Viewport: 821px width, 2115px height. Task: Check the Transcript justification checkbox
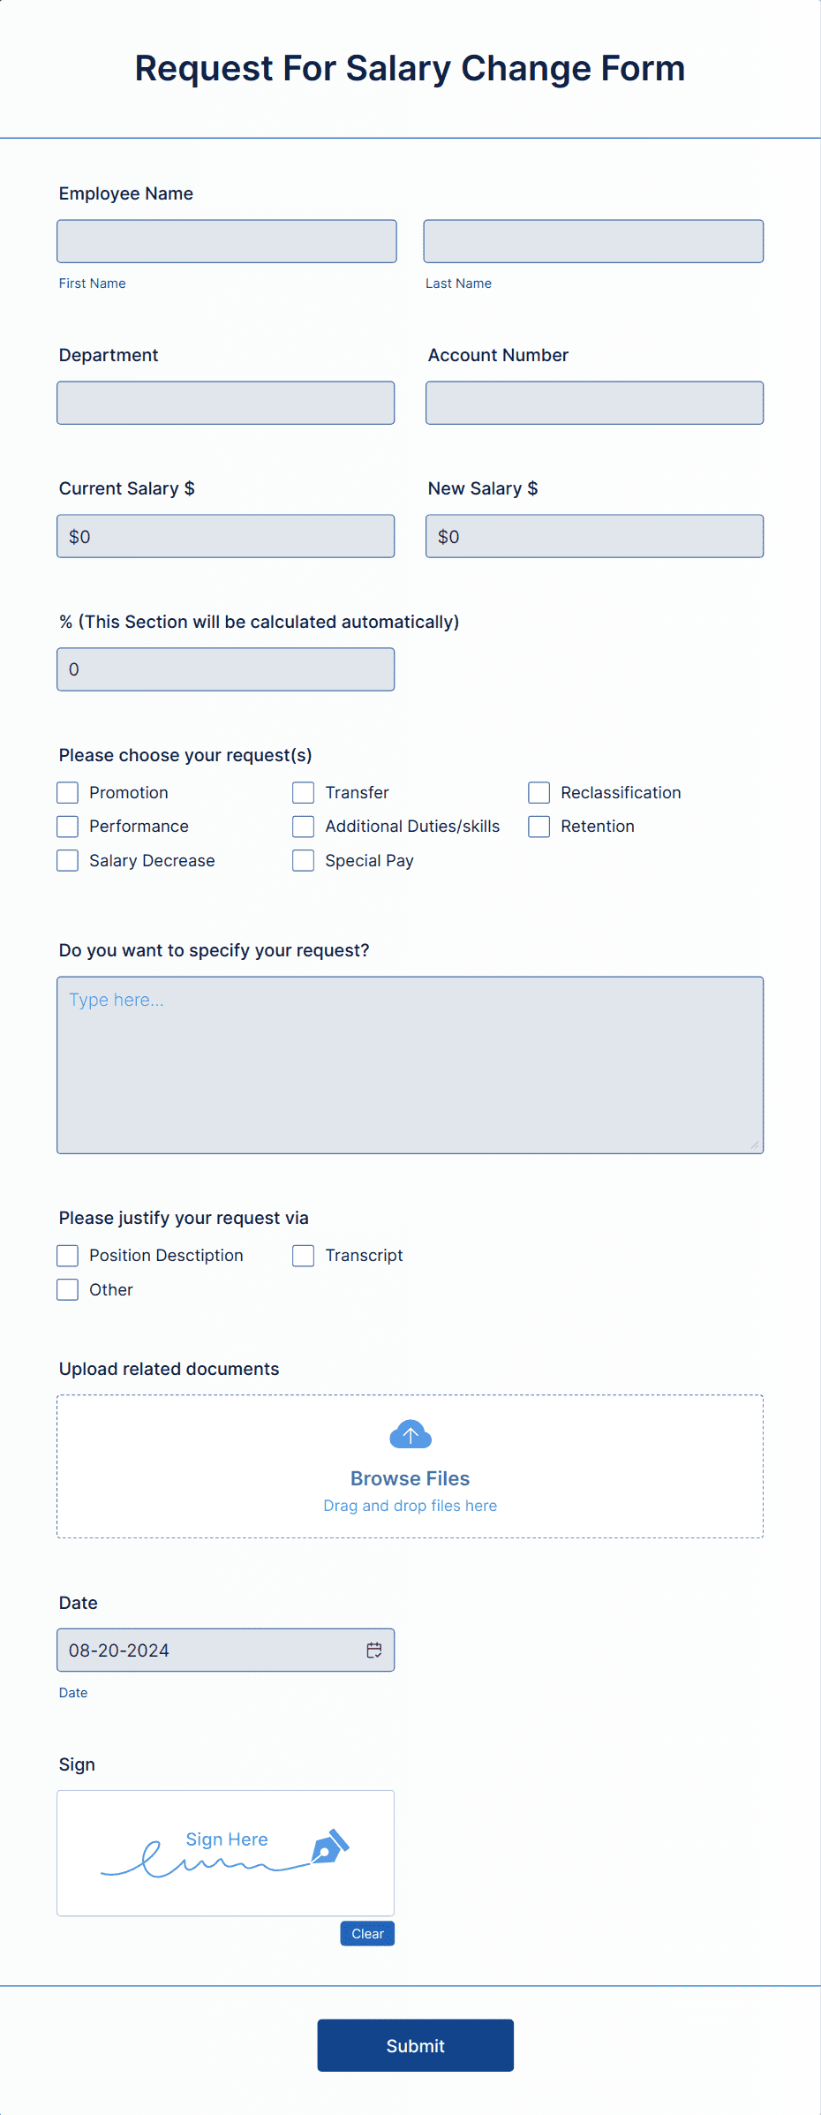303,1255
